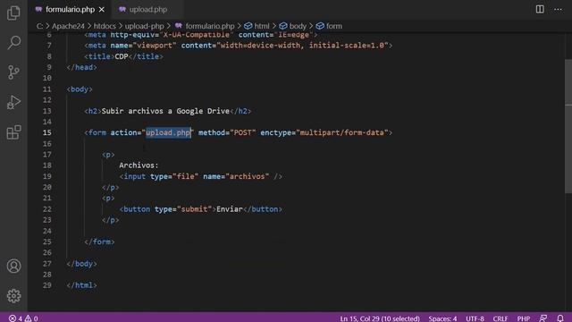Click the "file" type value on line 19
The width and height of the screenshot is (572, 322).
click(185, 176)
